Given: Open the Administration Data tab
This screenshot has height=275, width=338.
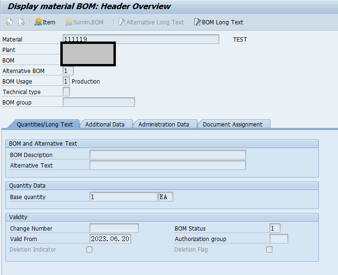Looking at the screenshot, I should [x=164, y=124].
